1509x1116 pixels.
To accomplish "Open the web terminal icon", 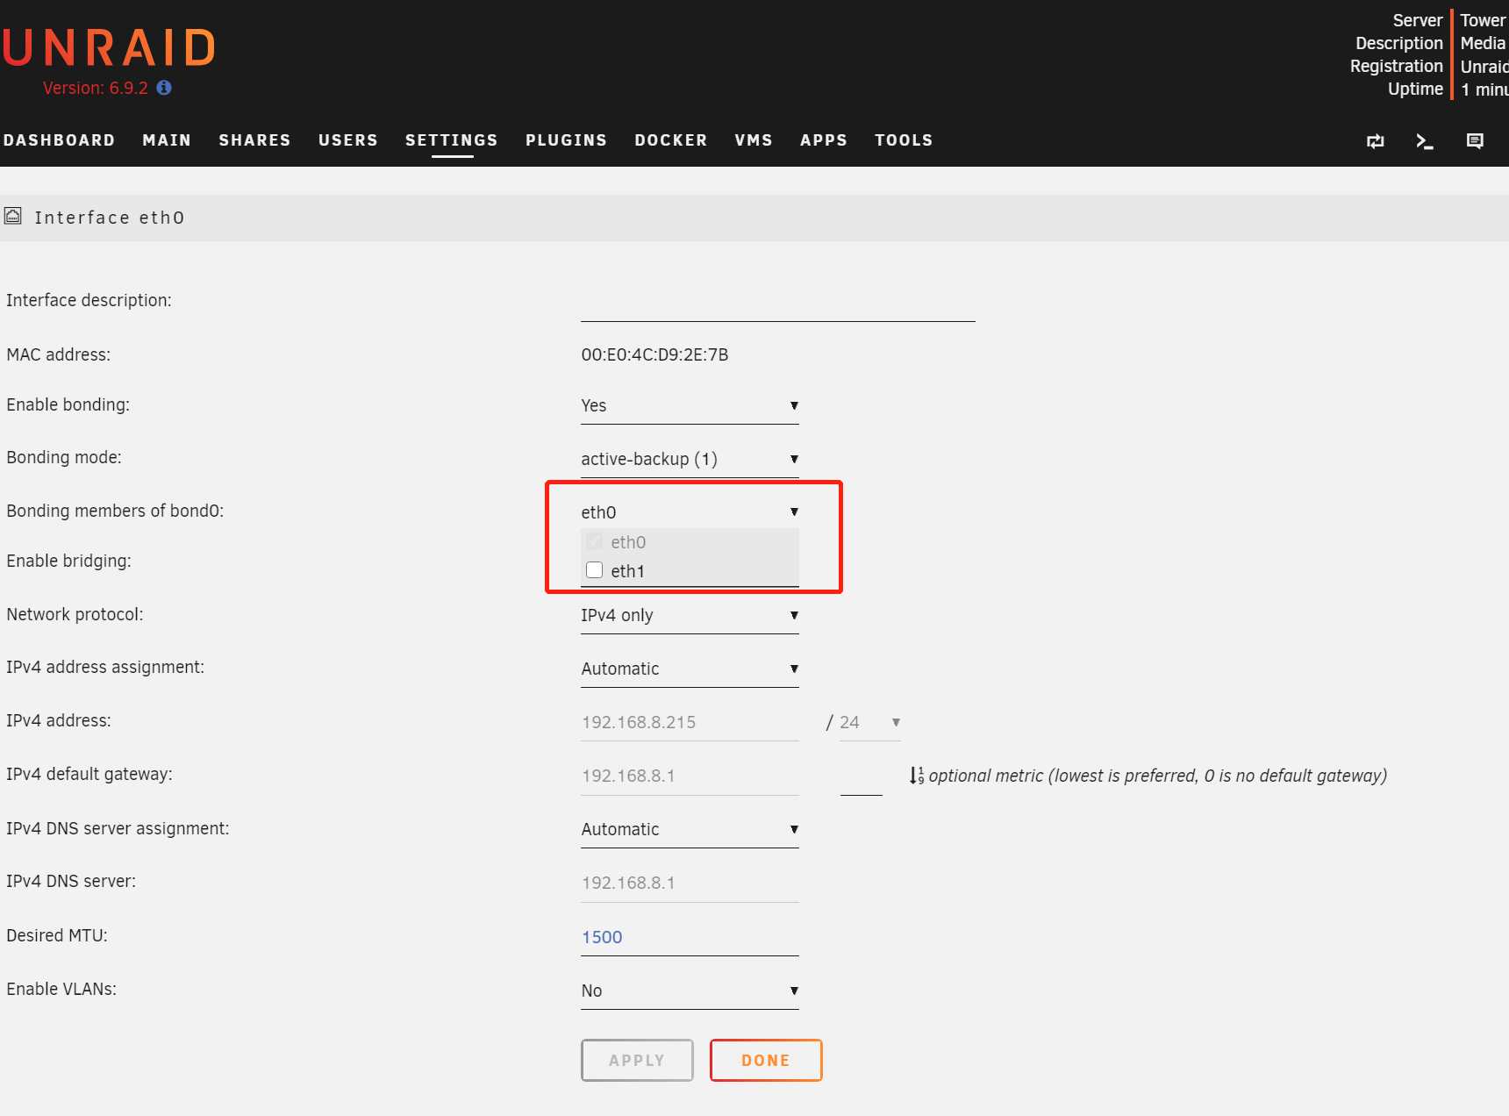I will pos(1425,141).
